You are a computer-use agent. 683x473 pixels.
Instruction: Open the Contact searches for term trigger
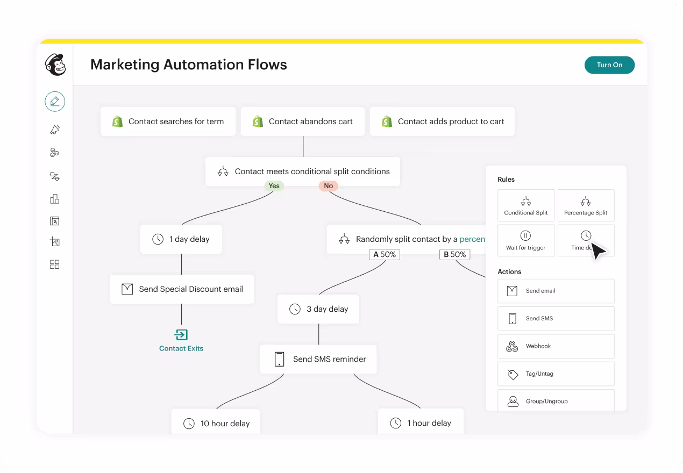[168, 121]
